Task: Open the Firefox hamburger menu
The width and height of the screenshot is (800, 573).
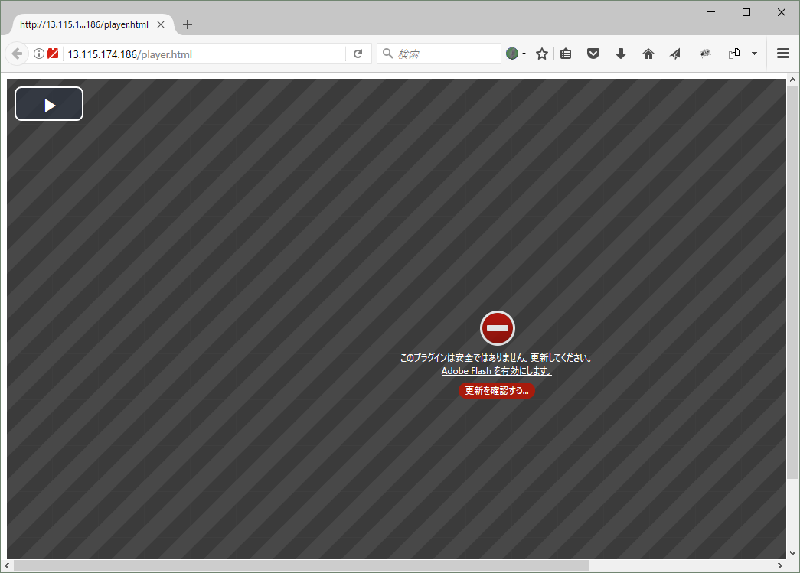Action: (782, 54)
